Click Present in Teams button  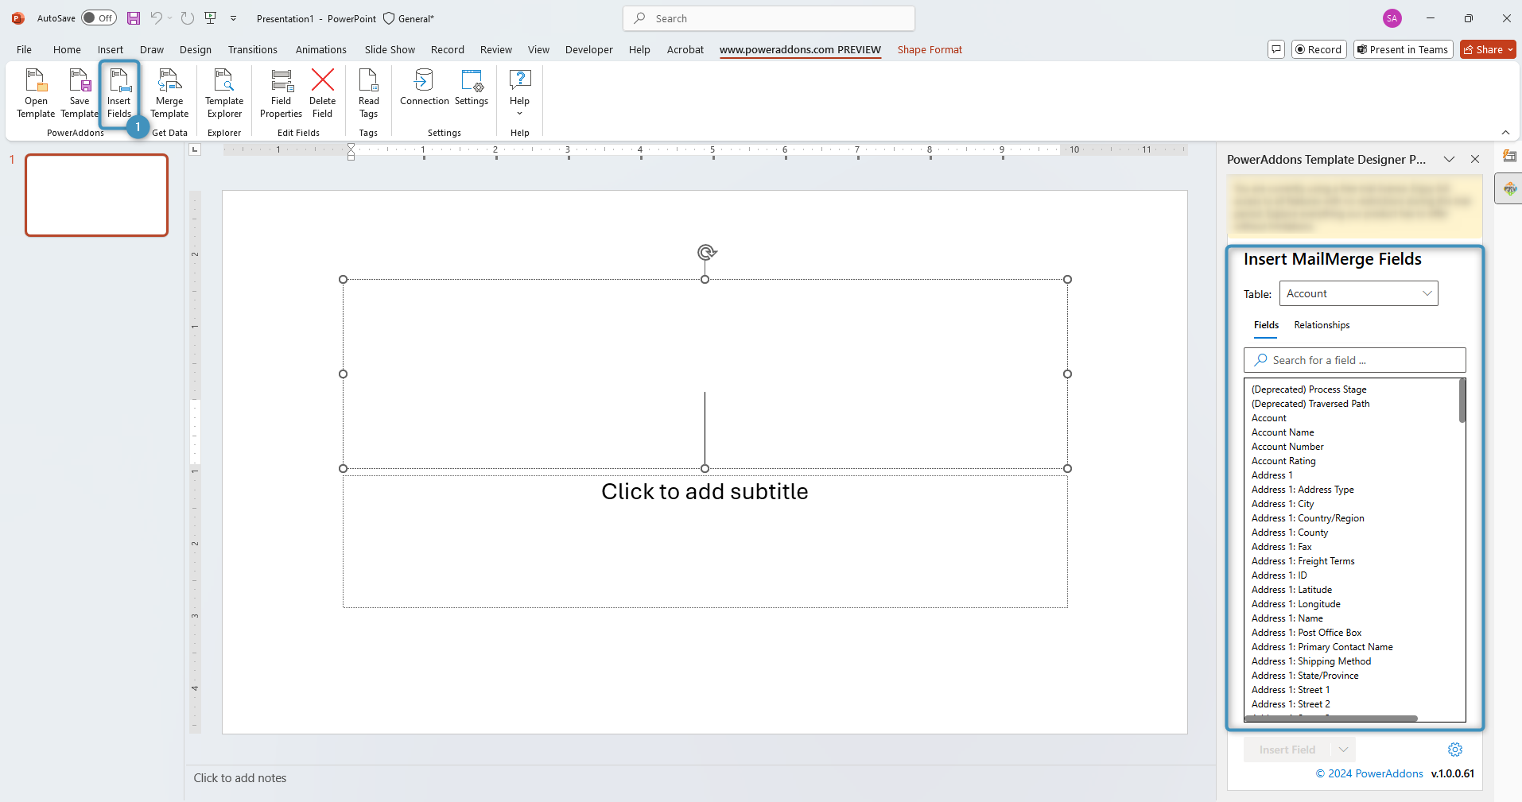1404,49
